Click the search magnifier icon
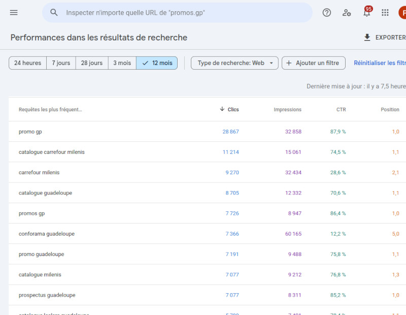Viewport: 406px width, 315px height. point(54,13)
